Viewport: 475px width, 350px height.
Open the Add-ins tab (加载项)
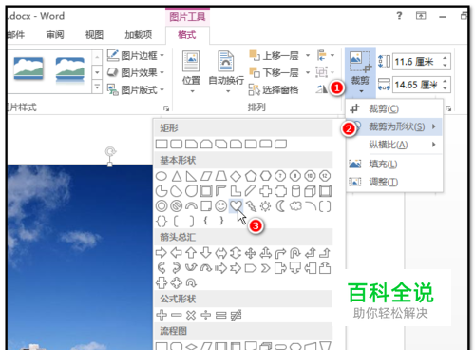139,34
